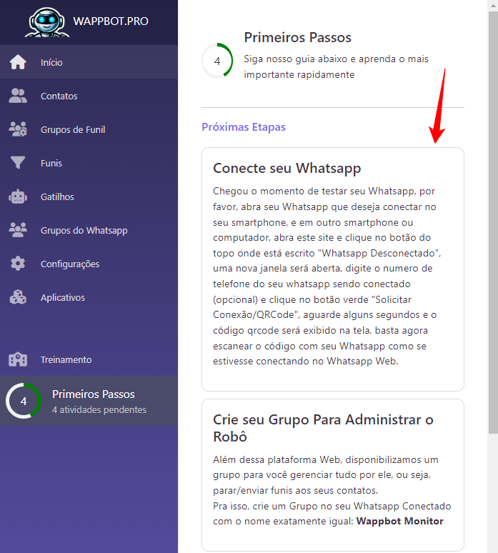Open Configurações in the sidebar
Image resolution: width=498 pixels, height=553 pixels.
pos(89,264)
